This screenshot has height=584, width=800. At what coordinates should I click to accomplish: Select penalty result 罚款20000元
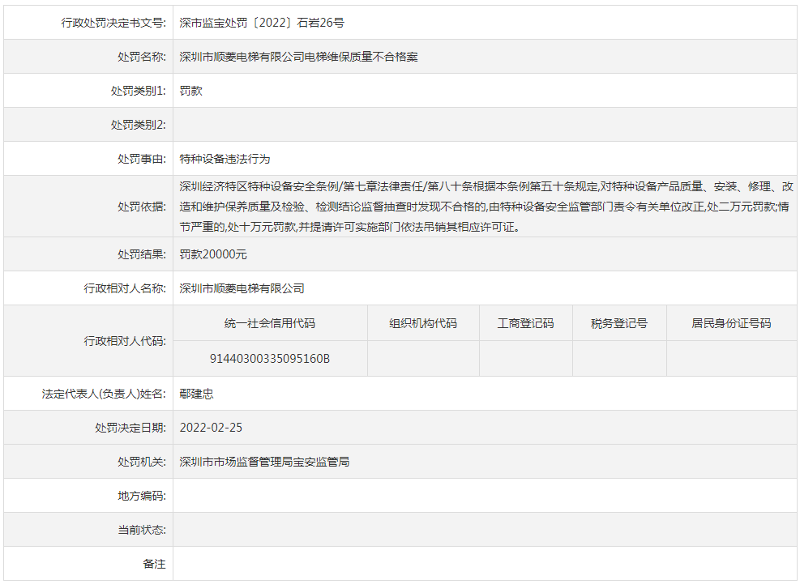click(213, 254)
